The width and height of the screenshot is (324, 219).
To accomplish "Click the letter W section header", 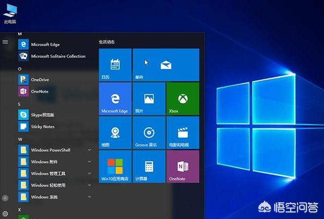I will click(20, 139).
